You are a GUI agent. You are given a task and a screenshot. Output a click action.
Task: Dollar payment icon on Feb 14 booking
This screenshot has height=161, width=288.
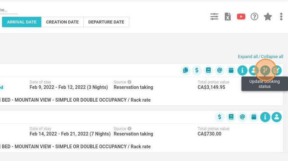[x=220, y=117]
